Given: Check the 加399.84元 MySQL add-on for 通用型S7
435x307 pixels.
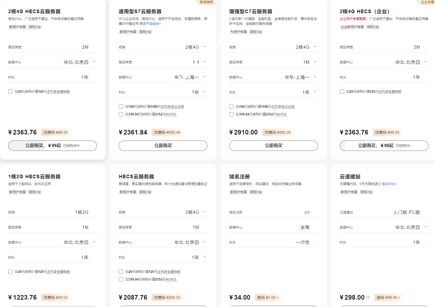Looking at the screenshot, I should [121, 114].
